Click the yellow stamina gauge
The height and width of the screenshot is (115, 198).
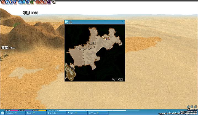[x=39, y=110]
